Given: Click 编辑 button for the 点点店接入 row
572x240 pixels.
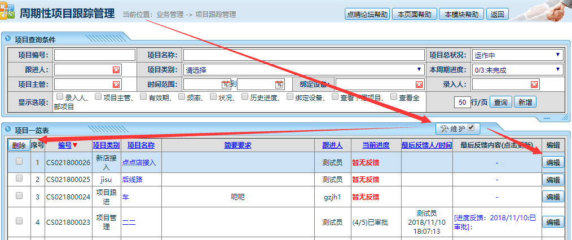Looking at the screenshot, I should 553,162.
